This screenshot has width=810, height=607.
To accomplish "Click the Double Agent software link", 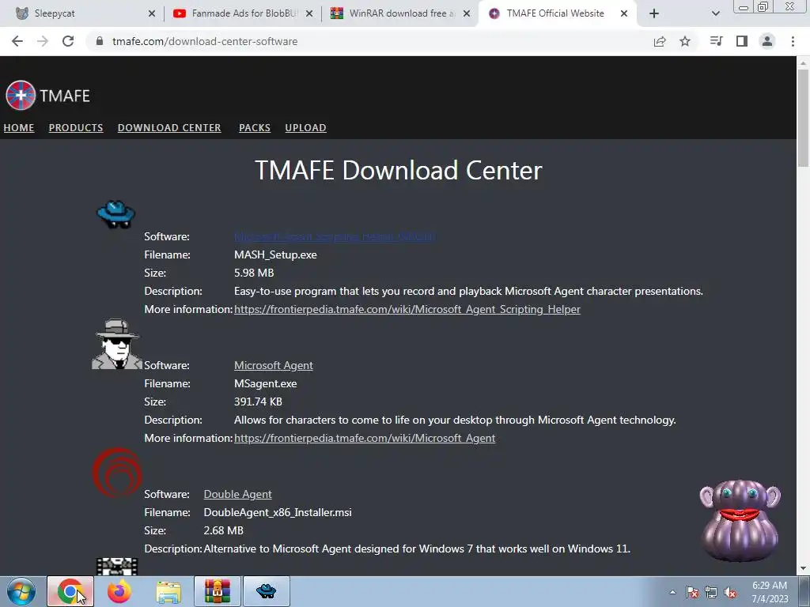I will click(237, 495).
